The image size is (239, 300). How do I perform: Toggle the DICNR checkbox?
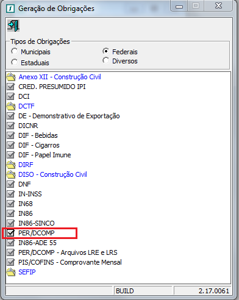tap(10, 126)
